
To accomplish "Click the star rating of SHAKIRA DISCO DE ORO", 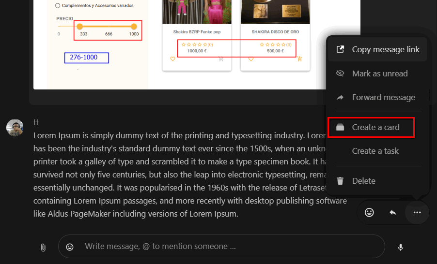I will coord(275,44).
